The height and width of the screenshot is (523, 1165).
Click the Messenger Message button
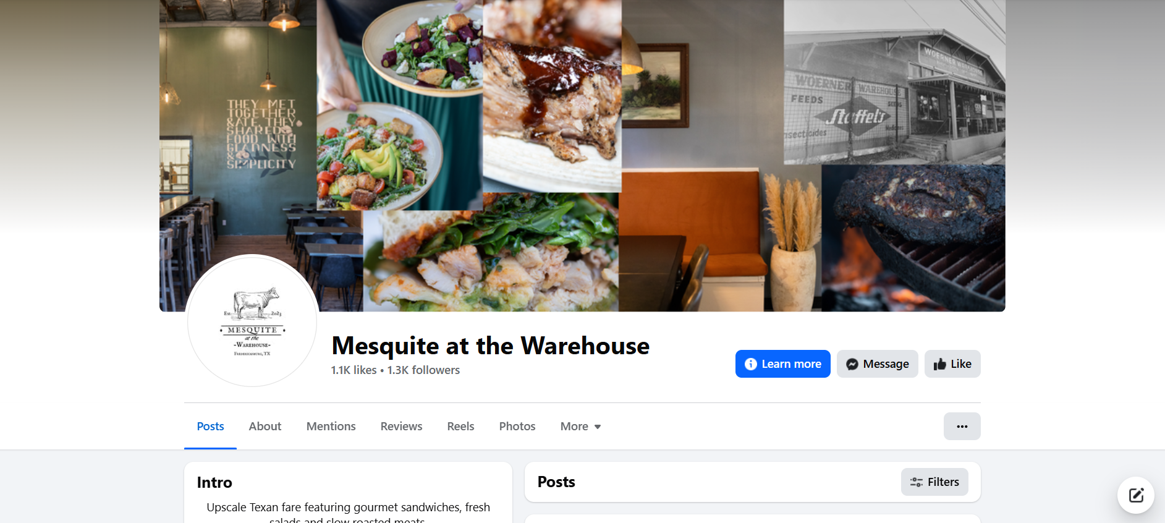(x=877, y=364)
